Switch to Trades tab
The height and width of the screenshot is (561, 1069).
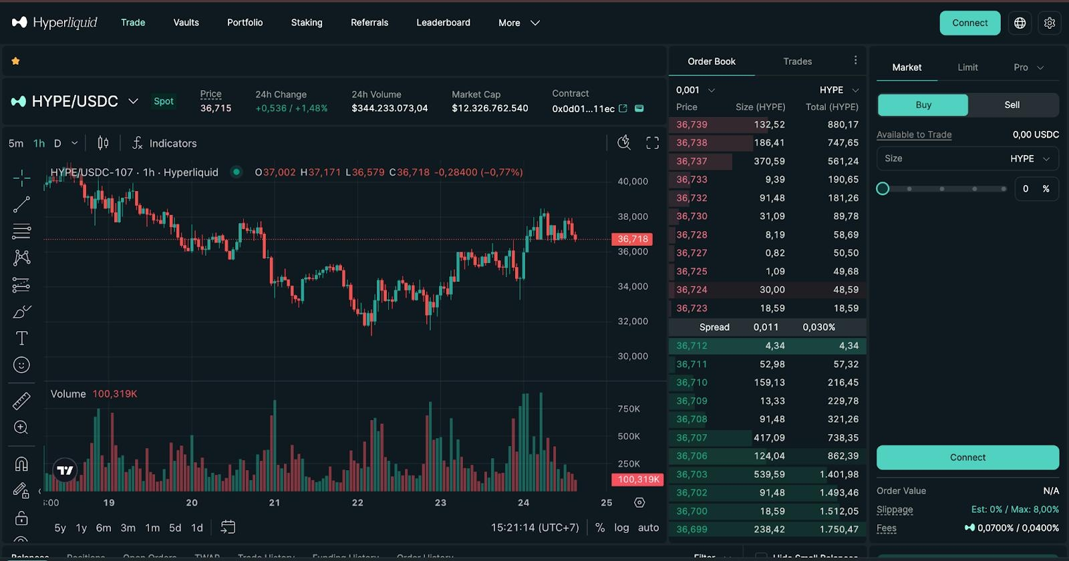tap(797, 61)
